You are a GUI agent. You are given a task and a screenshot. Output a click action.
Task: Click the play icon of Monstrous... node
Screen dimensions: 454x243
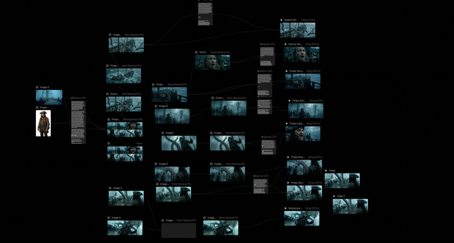(286, 208)
